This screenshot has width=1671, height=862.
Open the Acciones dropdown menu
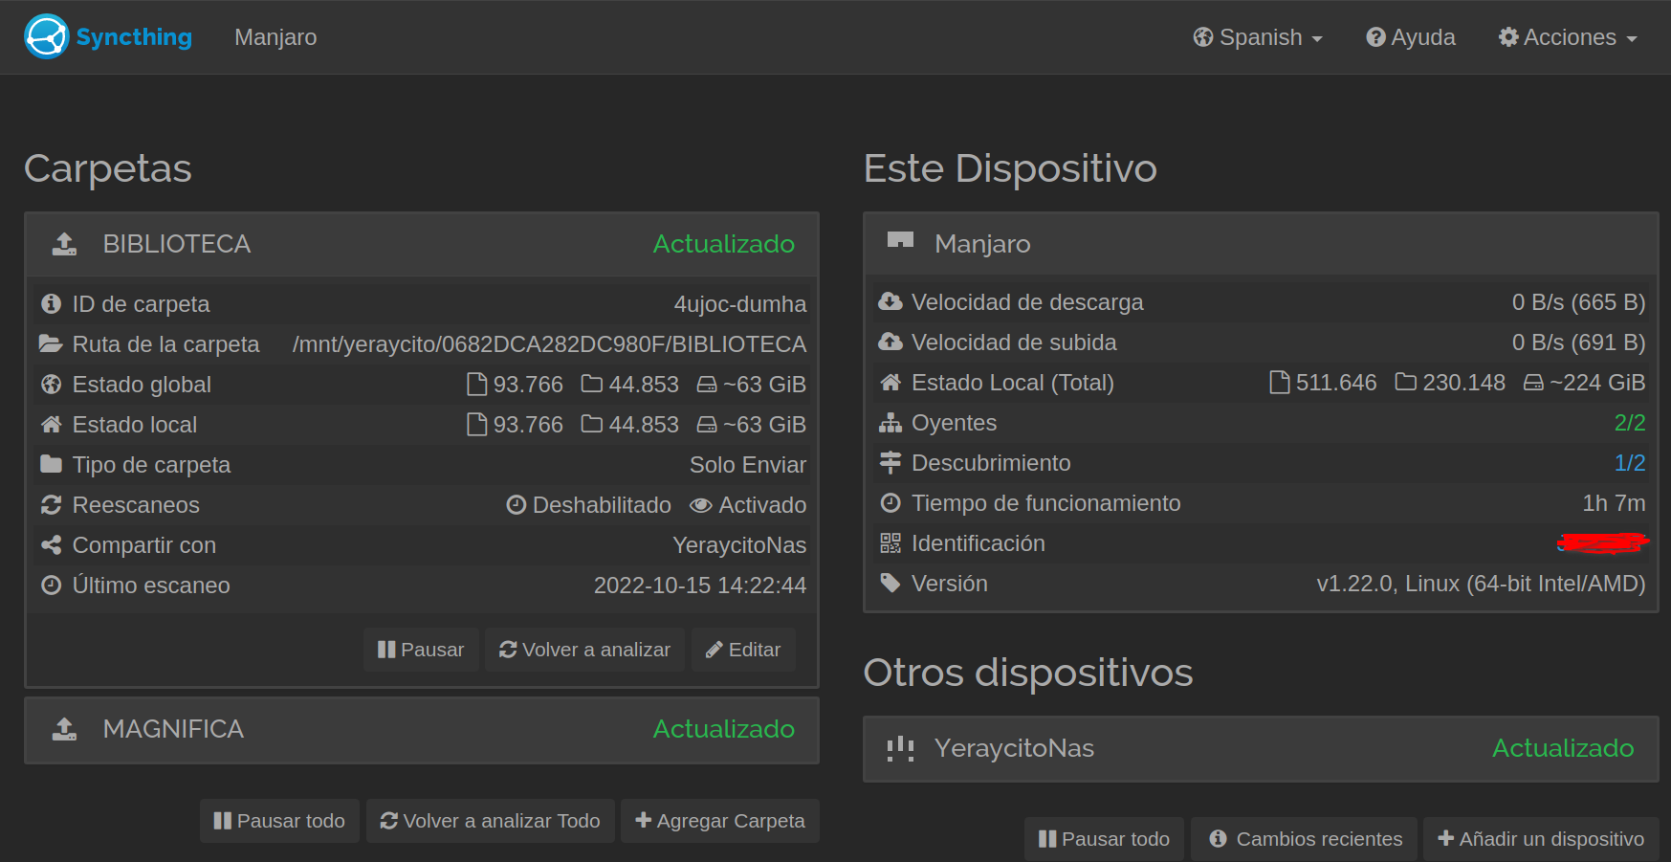coord(1568,37)
